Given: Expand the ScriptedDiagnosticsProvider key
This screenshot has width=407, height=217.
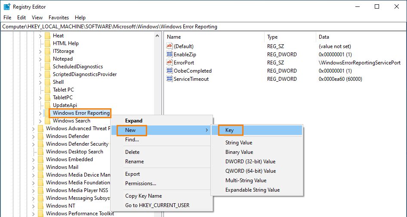Looking at the screenshot, I should click(40, 75).
